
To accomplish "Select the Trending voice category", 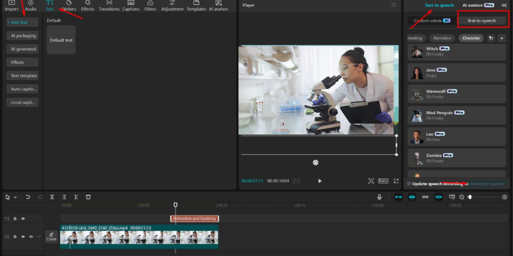I will [x=416, y=38].
